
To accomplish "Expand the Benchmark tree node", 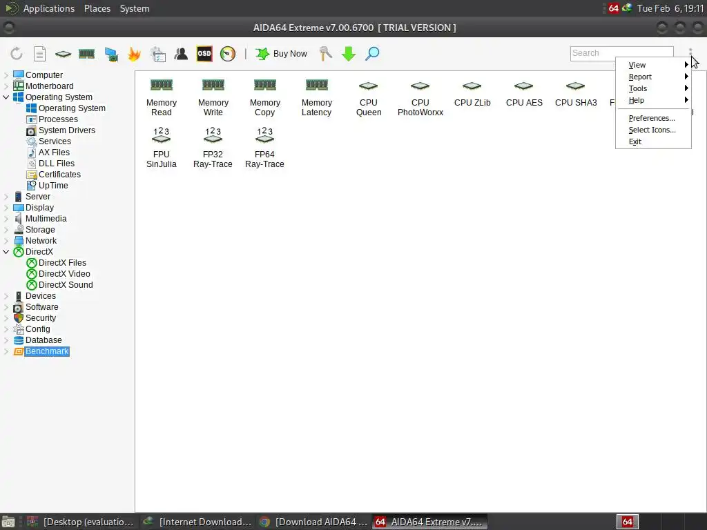I will tap(6, 351).
